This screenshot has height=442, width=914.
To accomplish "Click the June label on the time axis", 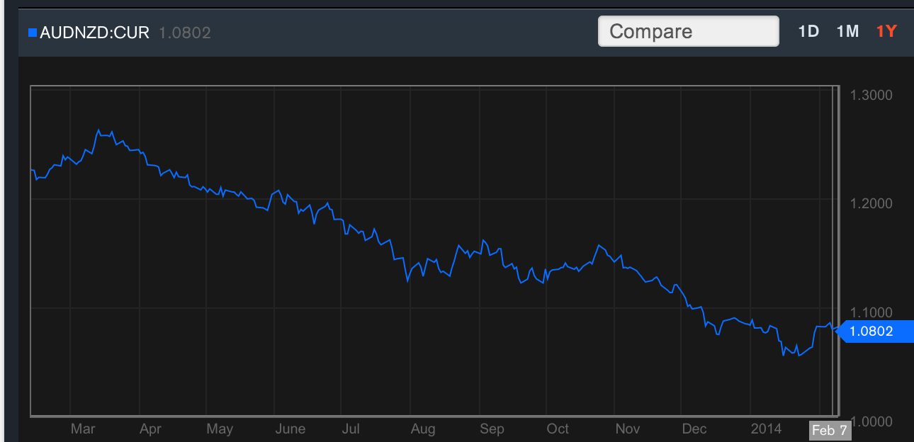I will [290, 429].
